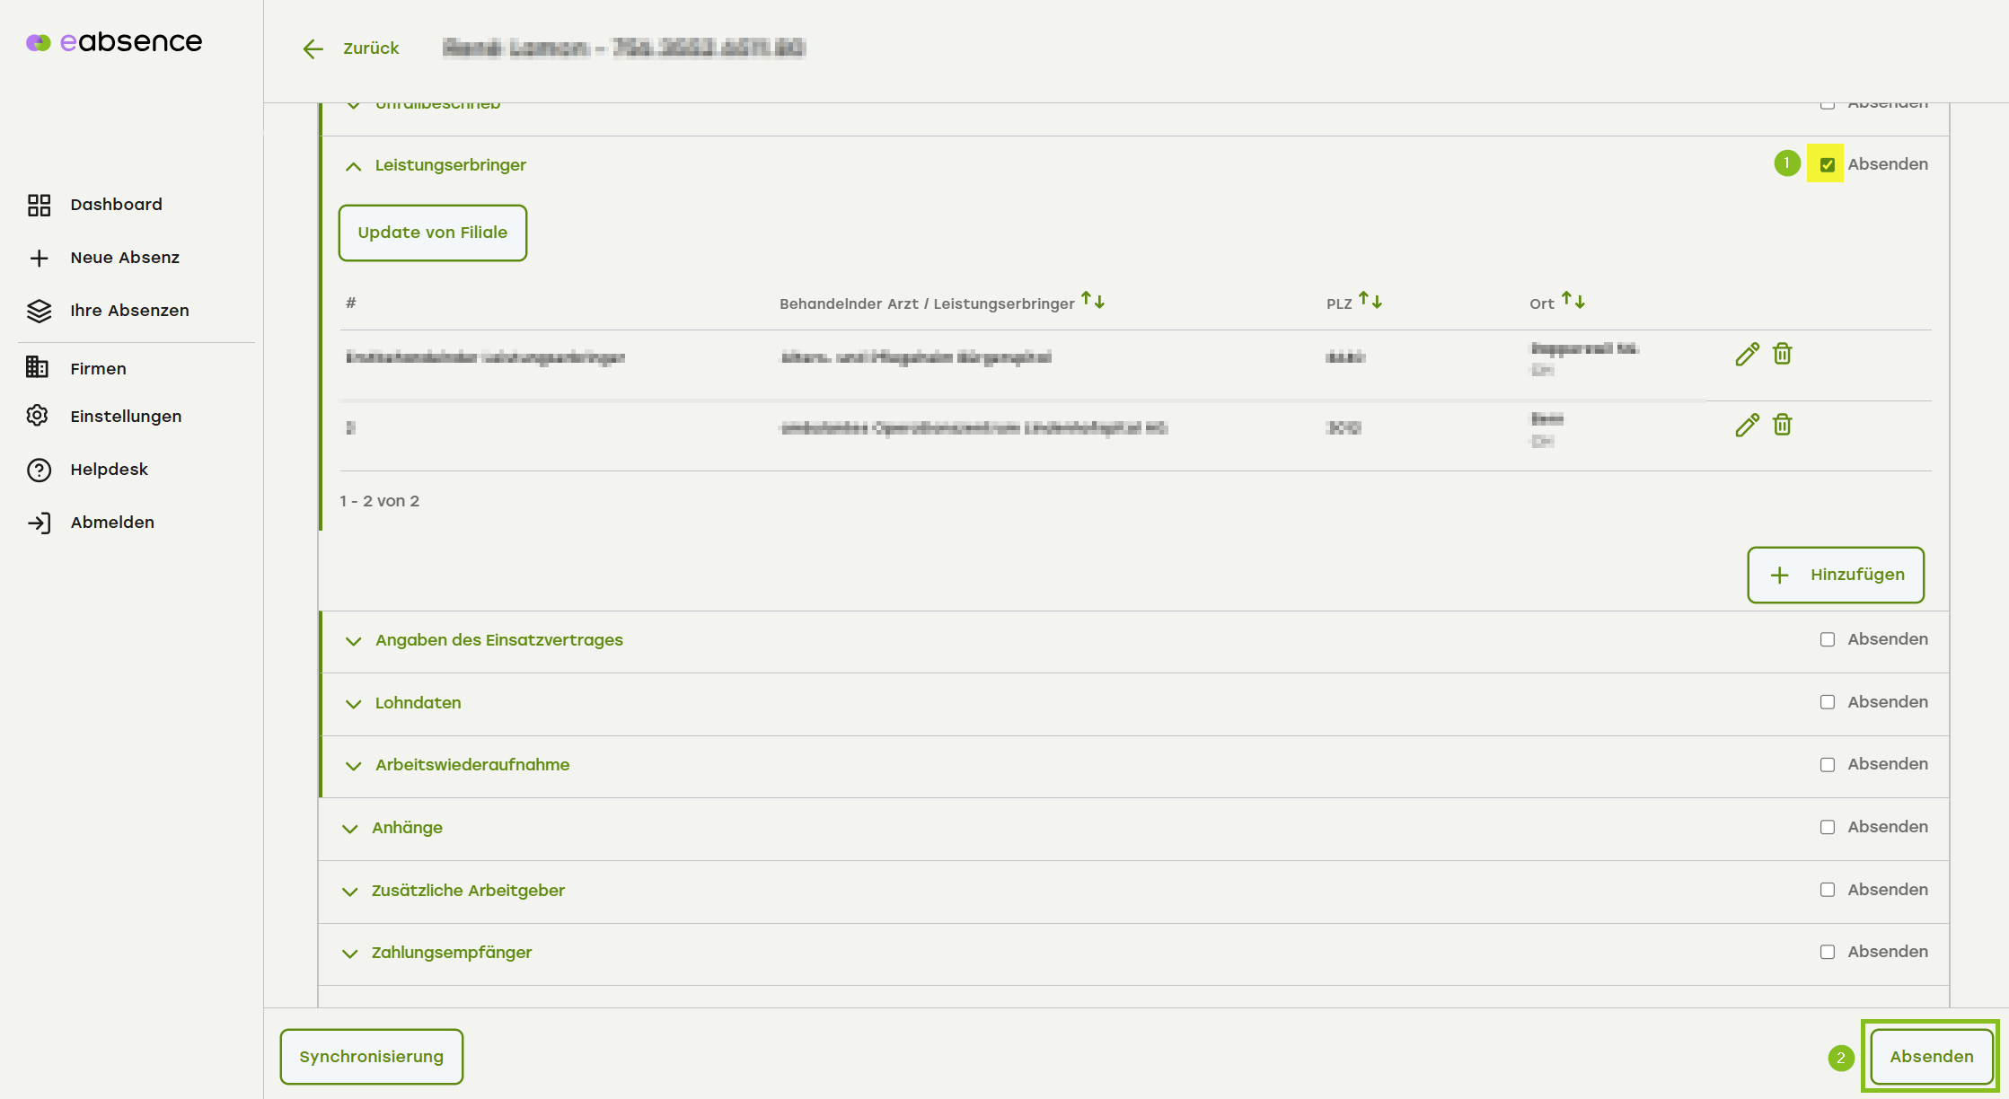Click the Hinzufügen button

[x=1835, y=575]
